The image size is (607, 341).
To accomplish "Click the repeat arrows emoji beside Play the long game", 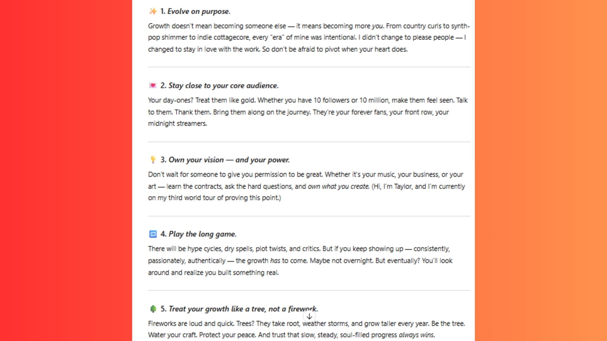I will point(153,234).
